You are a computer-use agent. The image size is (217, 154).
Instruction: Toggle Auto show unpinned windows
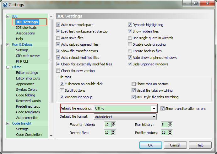point(130,58)
